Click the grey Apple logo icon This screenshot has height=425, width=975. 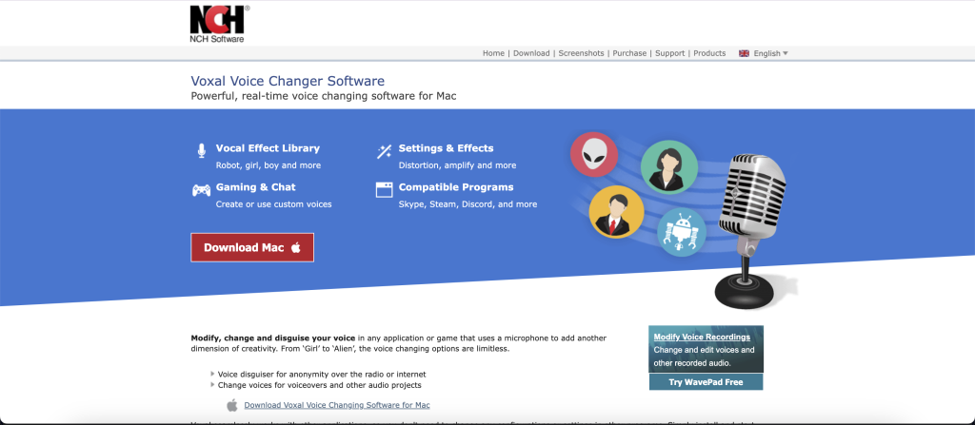(232, 405)
